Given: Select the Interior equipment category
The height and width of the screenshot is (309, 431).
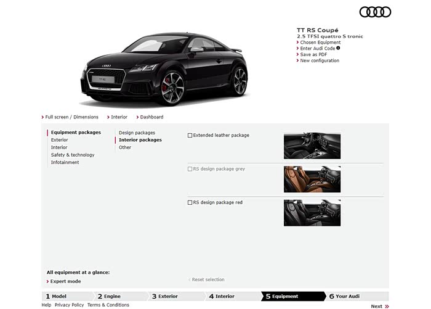Looking at the screenshot, I should point(59,147).
